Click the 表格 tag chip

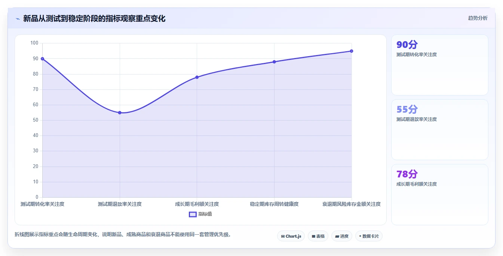tap(318, 236)
